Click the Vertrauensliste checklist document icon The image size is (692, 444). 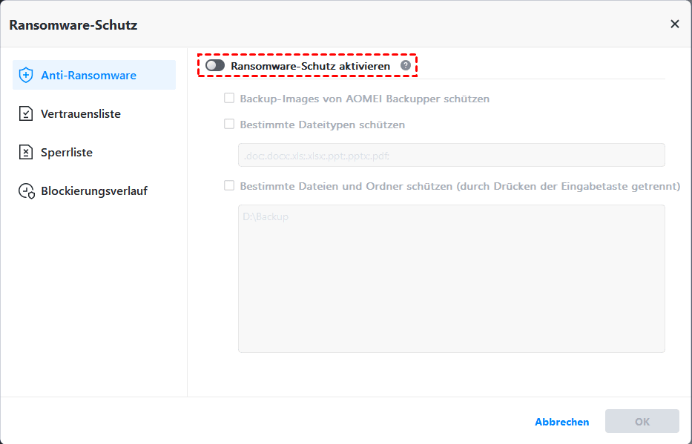pos(27,114)
